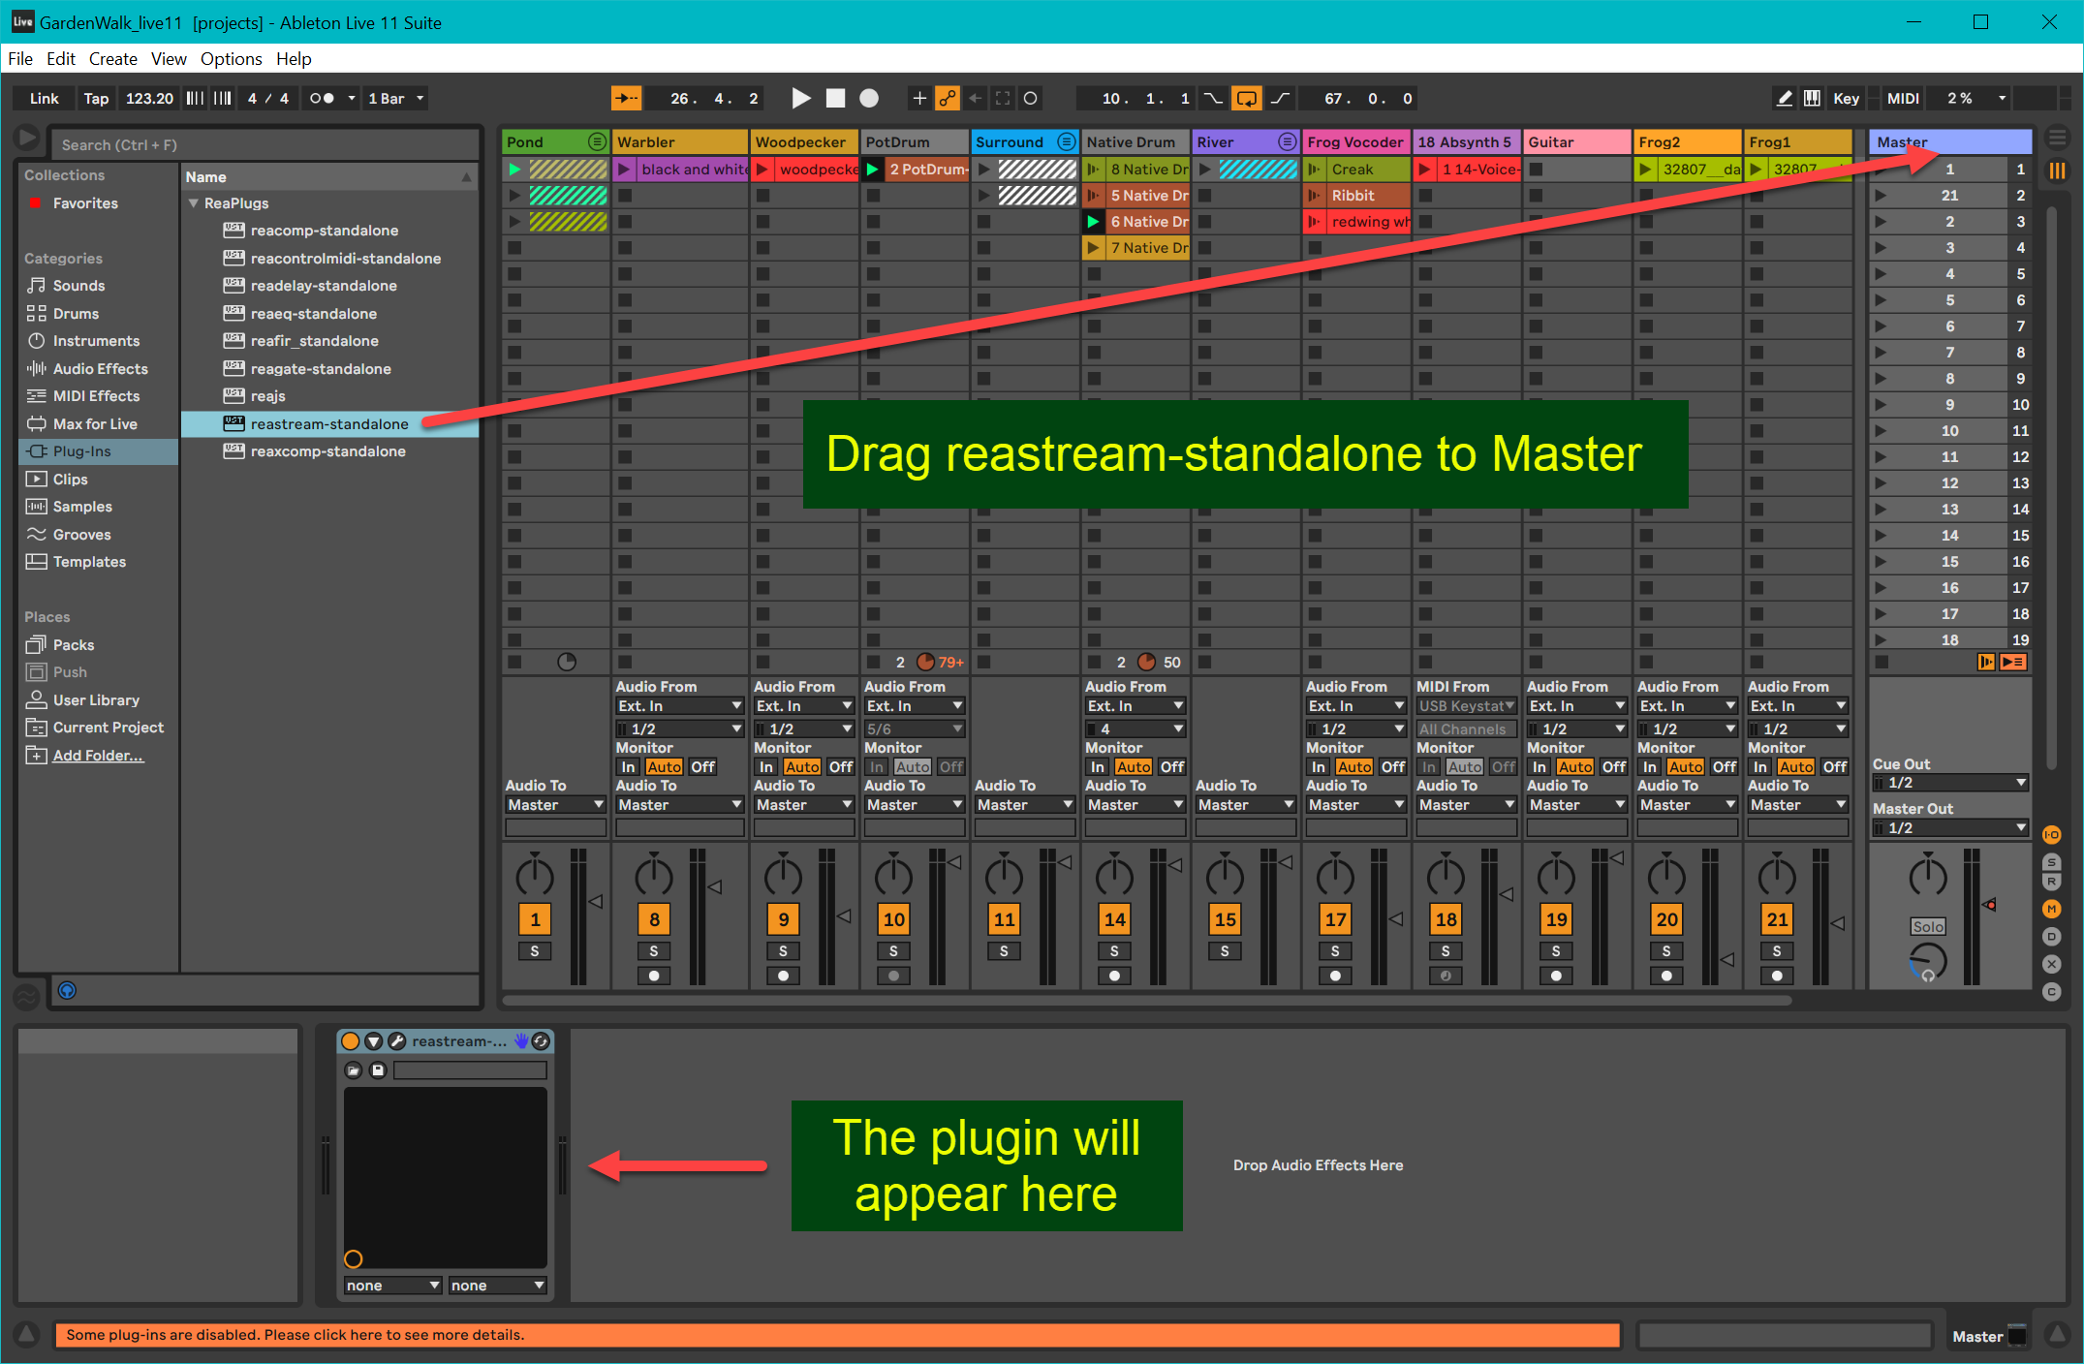Open the Options menu
Screen dimensions: 2084x1364
pyautogui.click(x=231, y=59)
